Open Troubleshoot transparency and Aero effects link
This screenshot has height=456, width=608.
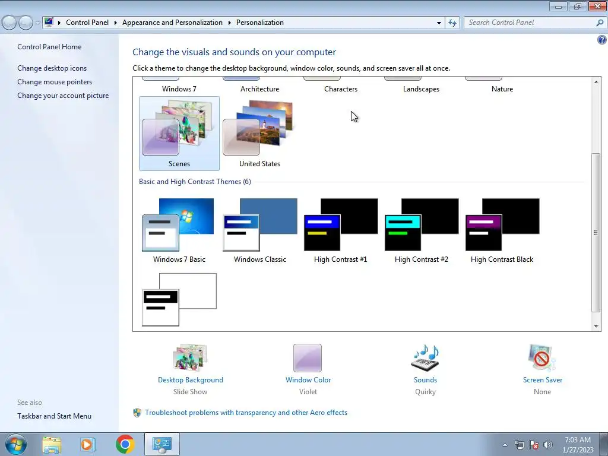[x=246, y=413]
